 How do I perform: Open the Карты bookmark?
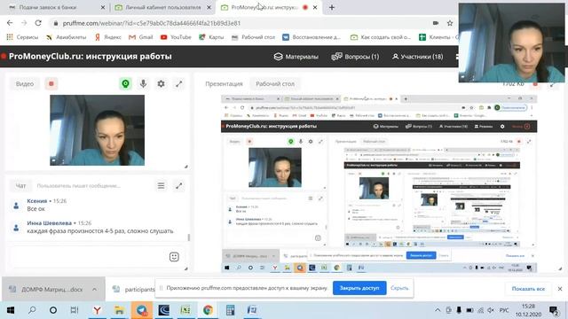(x=211, y=37)
